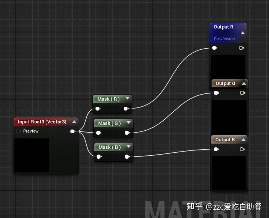This screenshot has width=269, height=218.
Task: Click the input pin of Mask ( R )
Action: (98, 109)
